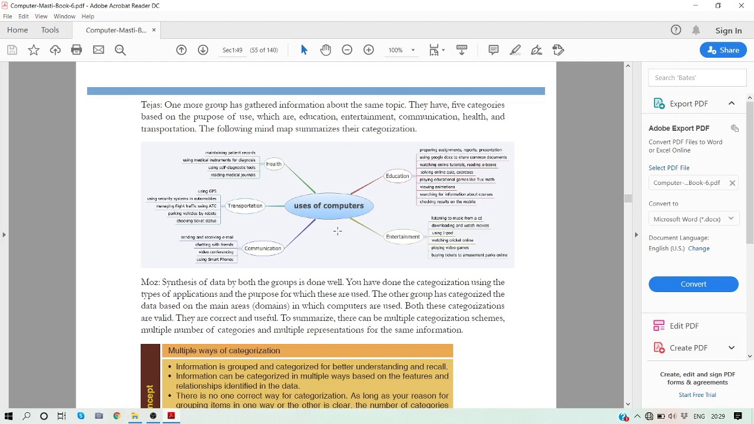
Task: Click the Save file icon
Action: (12, 50)
